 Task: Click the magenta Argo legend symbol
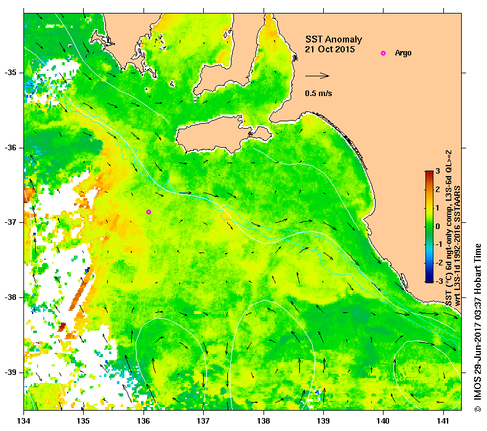[383, 53]
